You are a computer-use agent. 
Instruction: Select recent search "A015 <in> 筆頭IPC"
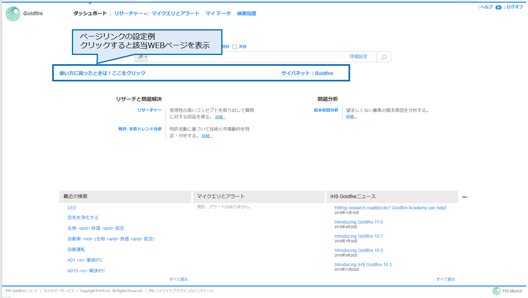pos(86,271)
